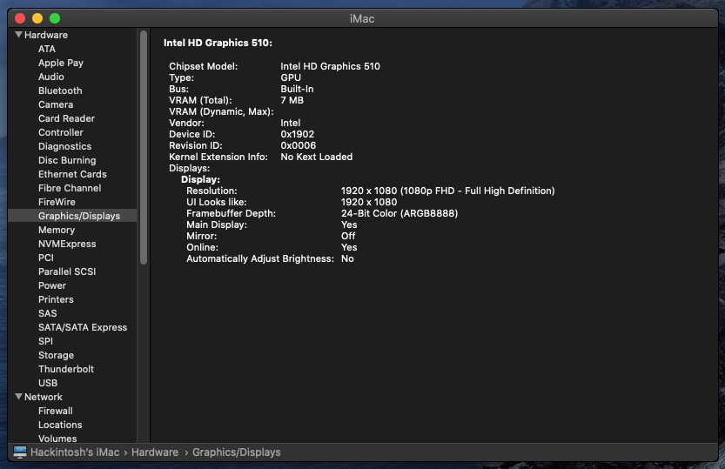This screenshot has width=725, height=469.
Task: Show FireWire hardware details
Action: point(57,202)
